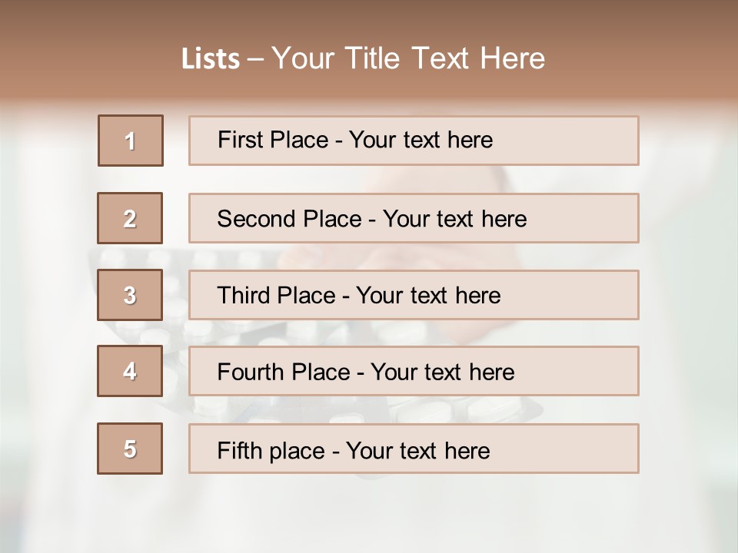Select the number 2 square
This screenshot has width=738, height=553.
pyautogui.click(x=130, y=218)
